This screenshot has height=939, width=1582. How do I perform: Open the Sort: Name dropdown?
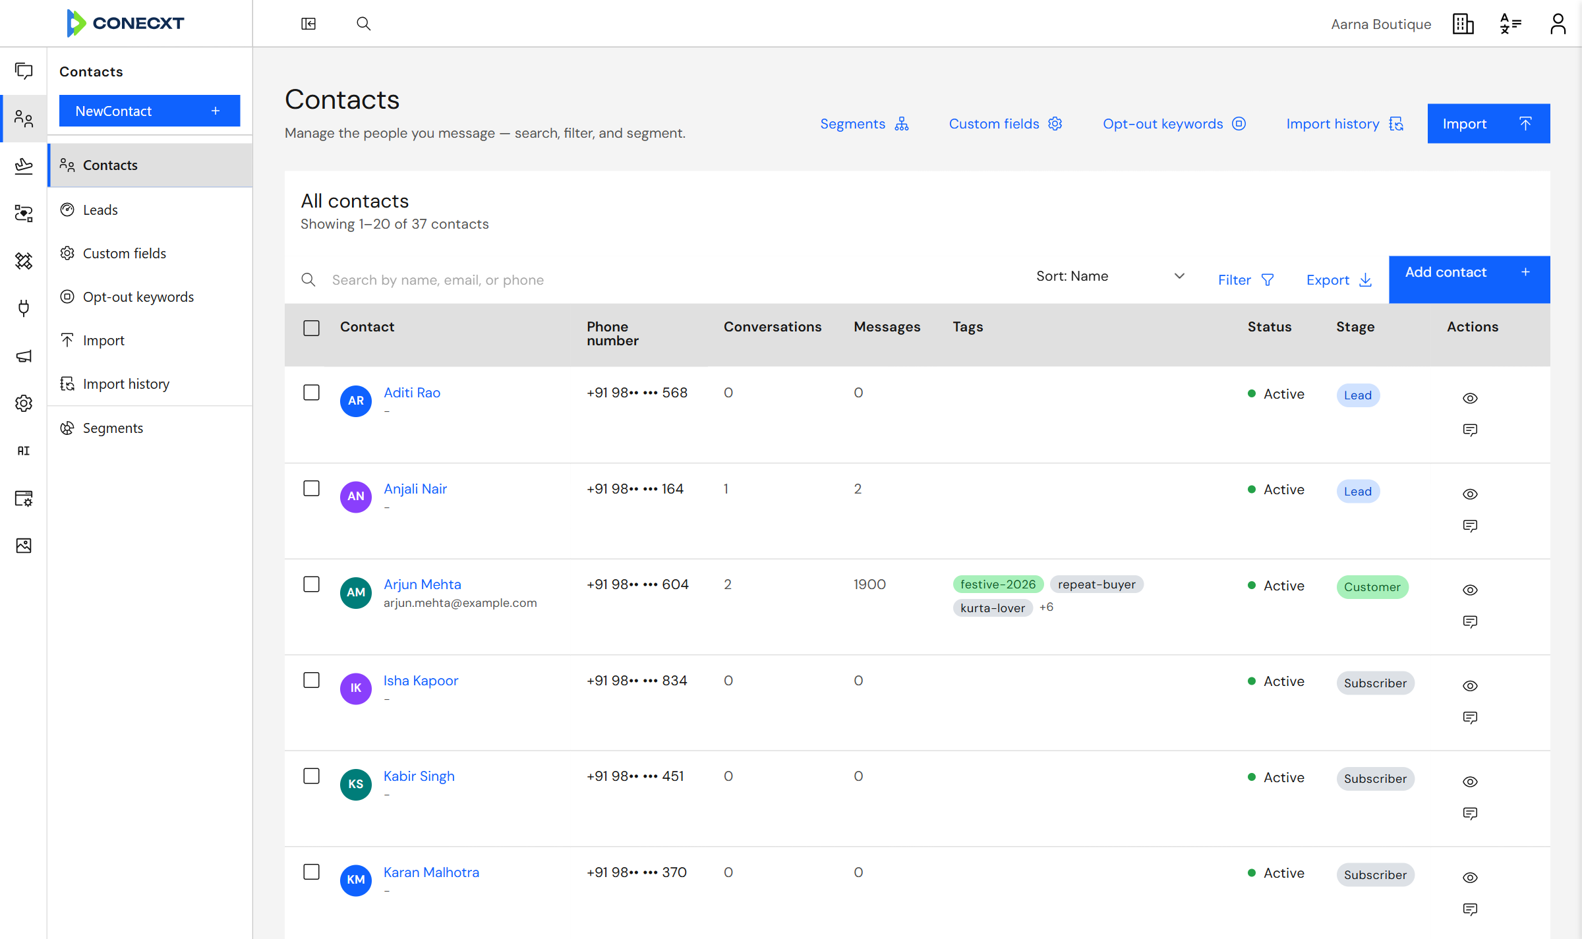tap(1110, 276)
